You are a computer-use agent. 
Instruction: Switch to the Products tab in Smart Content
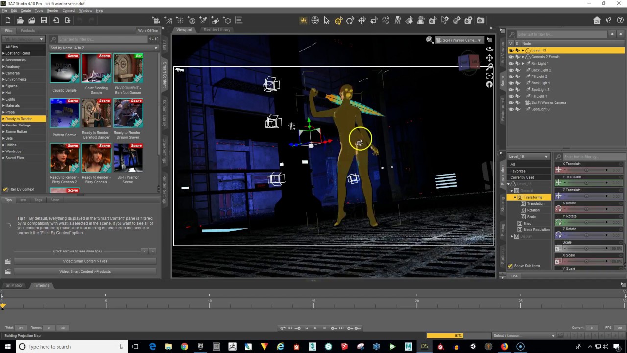click(x=28, y=31)
